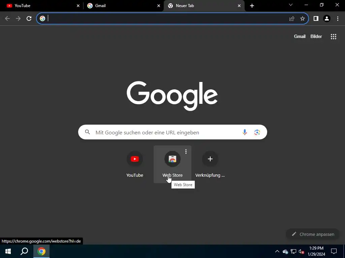Select the Neuer Tab tab

[x=204, y=6]
